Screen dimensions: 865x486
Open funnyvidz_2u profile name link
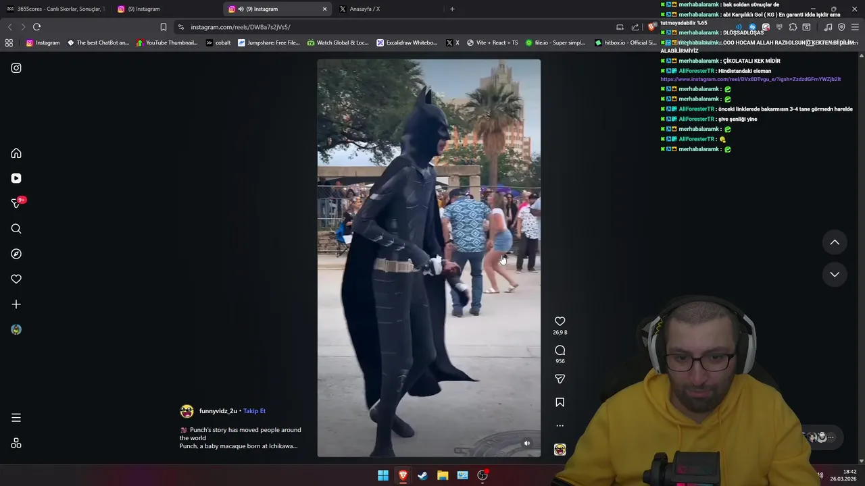[218, 411]
